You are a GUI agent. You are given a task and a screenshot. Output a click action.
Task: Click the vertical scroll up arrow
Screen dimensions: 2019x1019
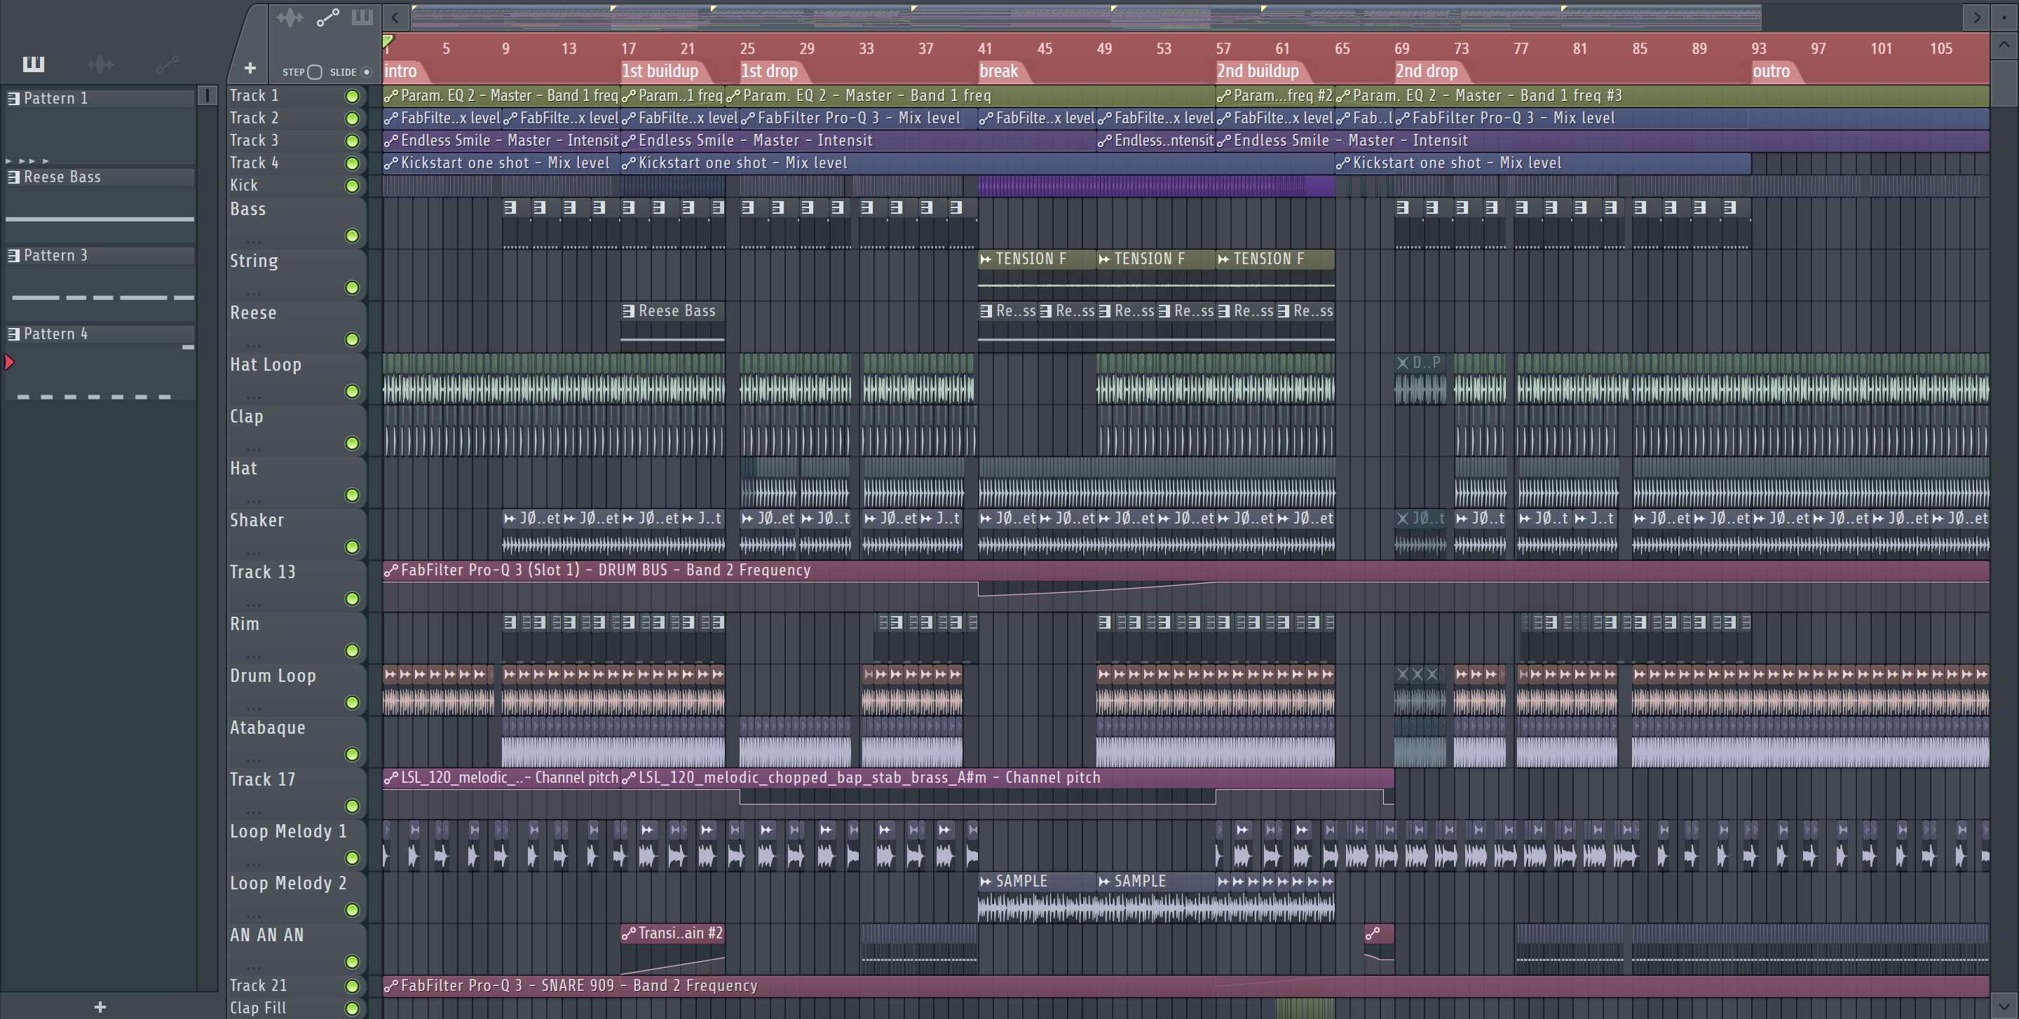tap(2004, 45)
